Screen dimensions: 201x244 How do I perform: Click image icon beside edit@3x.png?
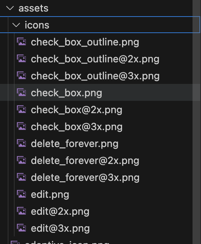coord(22,228)
